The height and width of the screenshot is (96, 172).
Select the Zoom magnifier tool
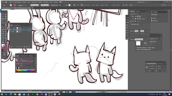point(6,42)
